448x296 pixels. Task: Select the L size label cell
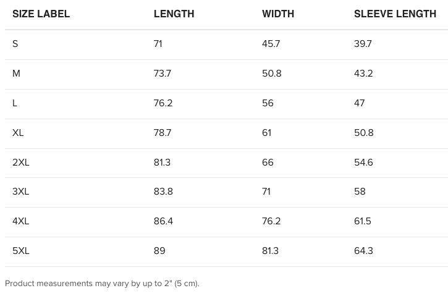pos(15,103)
